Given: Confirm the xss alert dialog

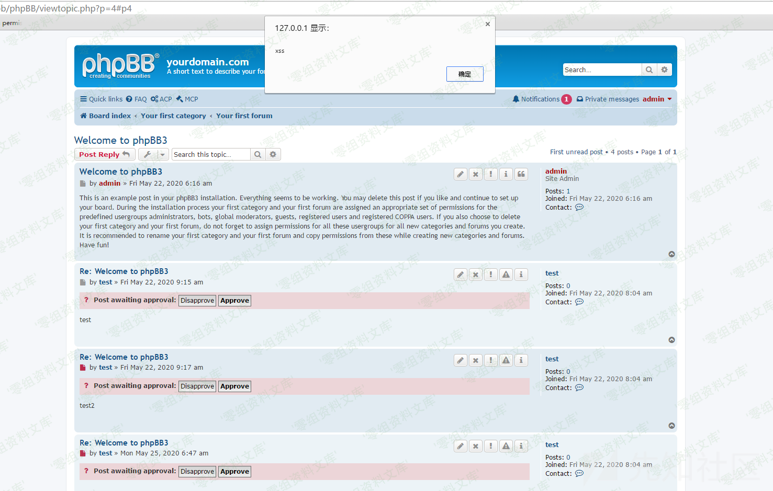Looking at the screenshot, I should click(465, 74).
